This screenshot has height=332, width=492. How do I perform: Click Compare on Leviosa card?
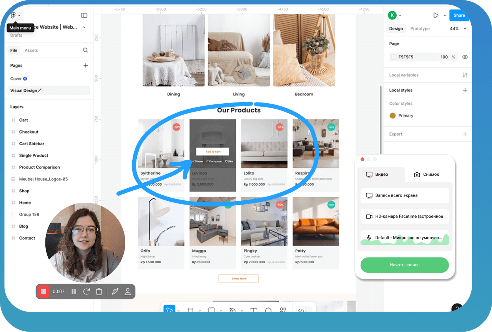point(214,162)
